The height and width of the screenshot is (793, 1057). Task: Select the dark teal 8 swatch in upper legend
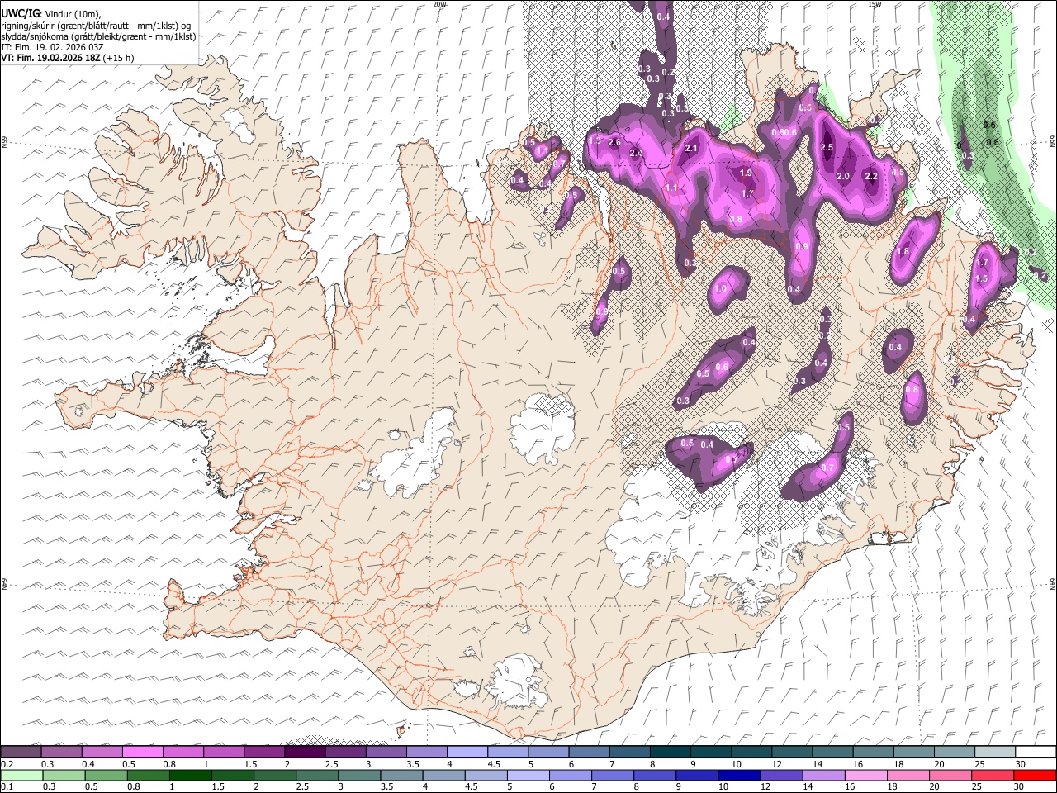(x=669, y=752)
